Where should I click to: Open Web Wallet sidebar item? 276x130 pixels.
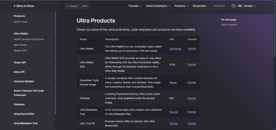point(20,45)
